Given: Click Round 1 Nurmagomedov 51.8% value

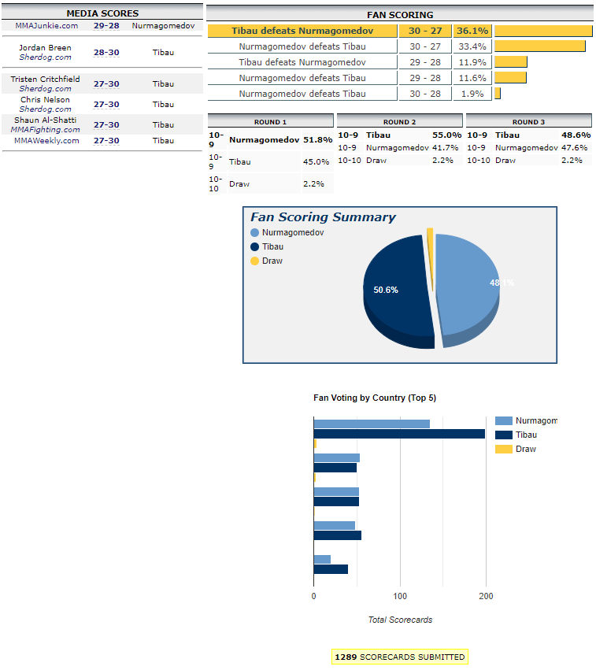Looking at the screenshot, I should pos(318,139).
